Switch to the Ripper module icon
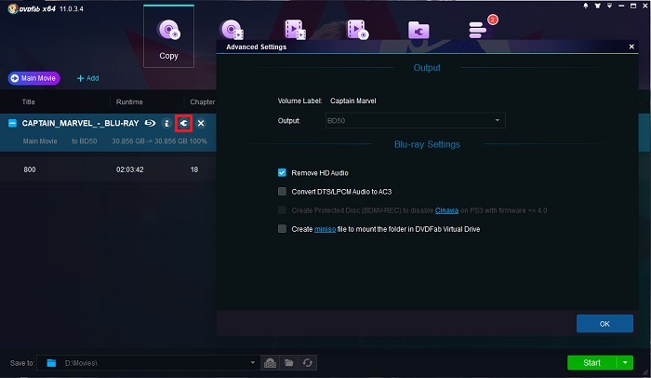The width and height of the screenshot is (651, 378). [x=232, y=30]
